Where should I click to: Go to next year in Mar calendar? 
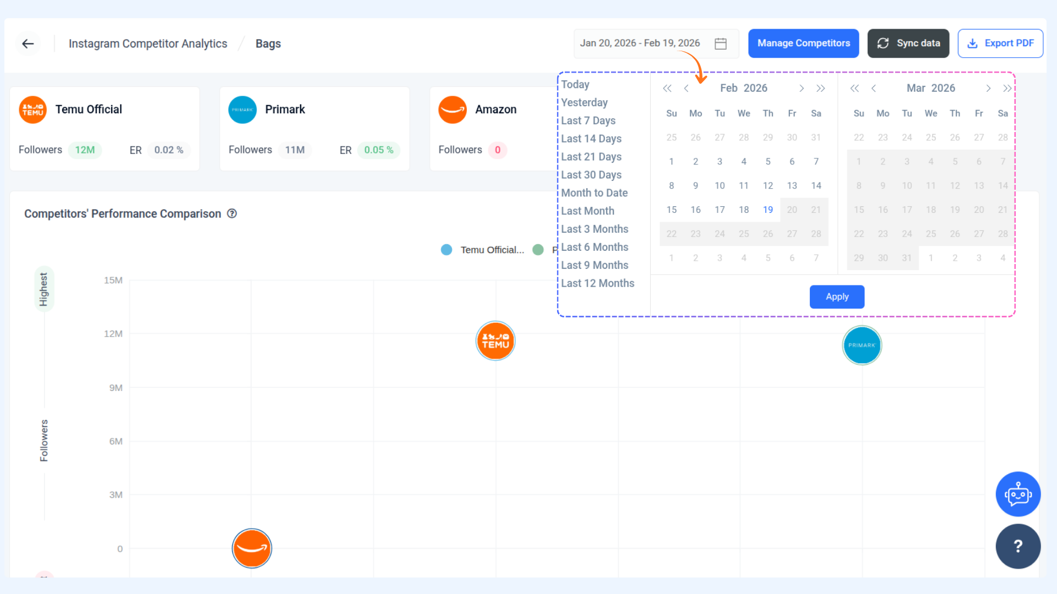coord(1007,89)
